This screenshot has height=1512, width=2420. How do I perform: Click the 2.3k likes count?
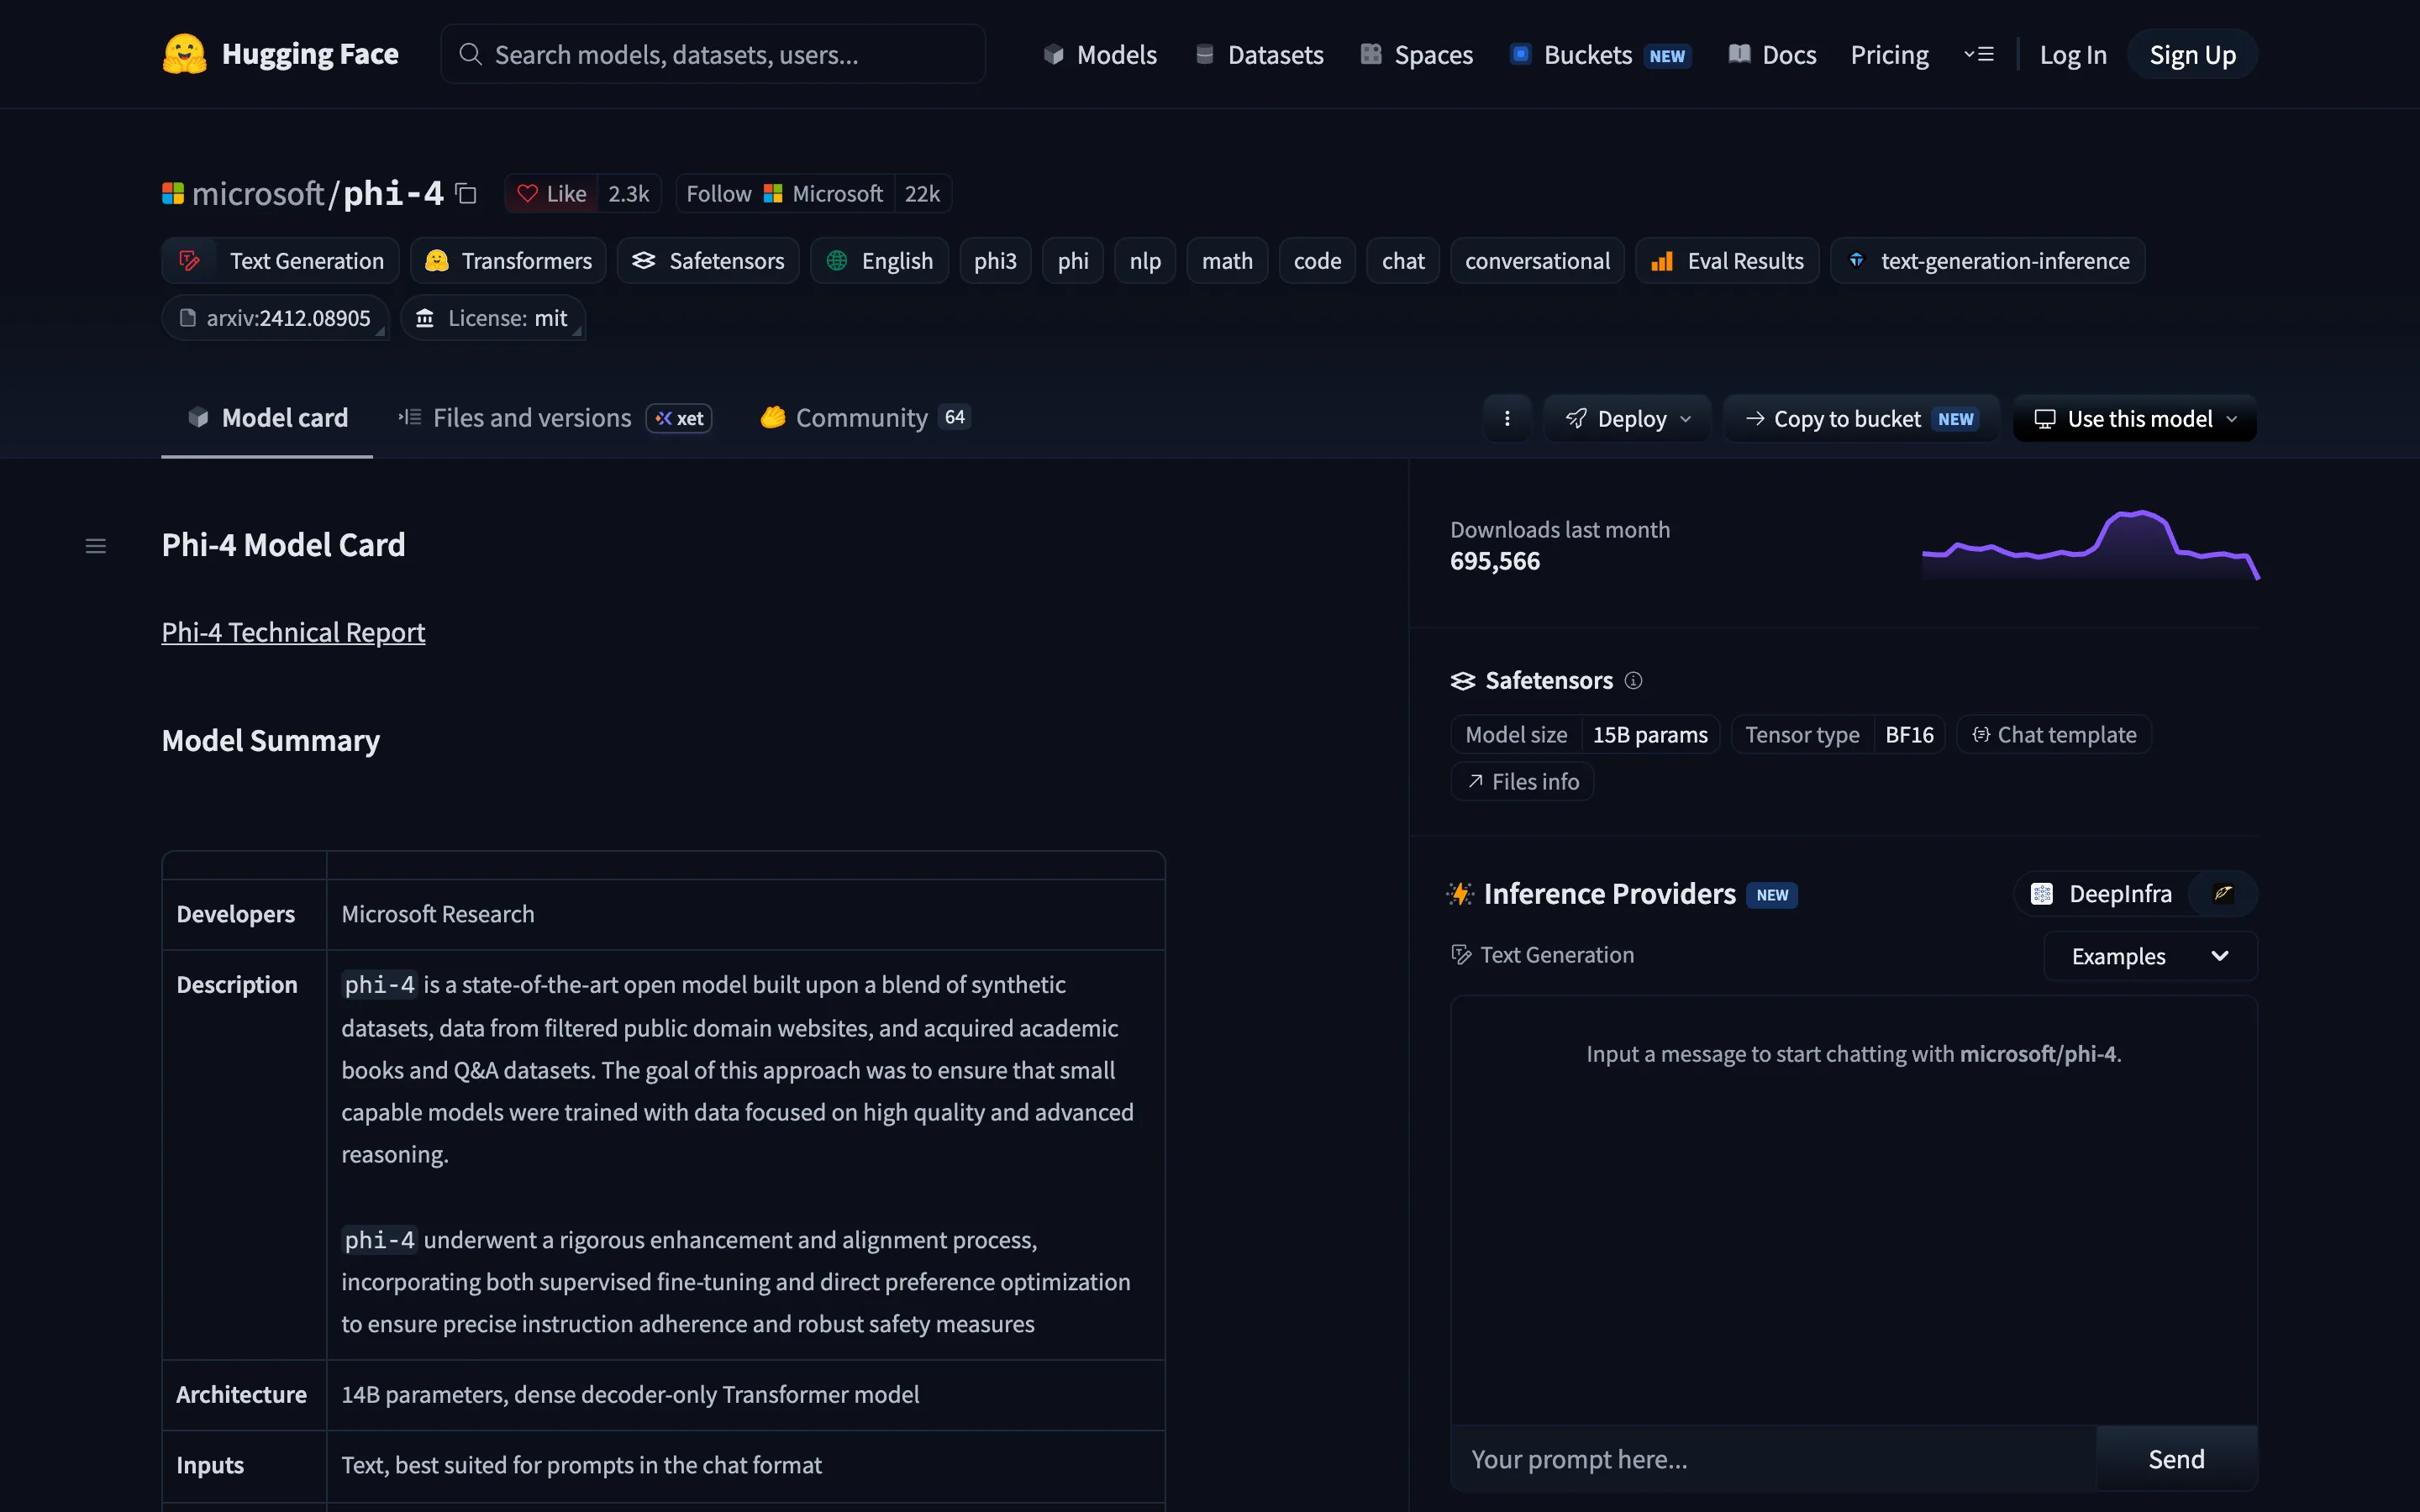629,193
